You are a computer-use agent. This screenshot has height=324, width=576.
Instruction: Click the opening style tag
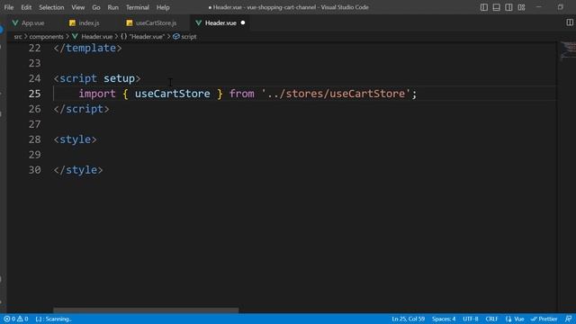[x=75, y=139]
